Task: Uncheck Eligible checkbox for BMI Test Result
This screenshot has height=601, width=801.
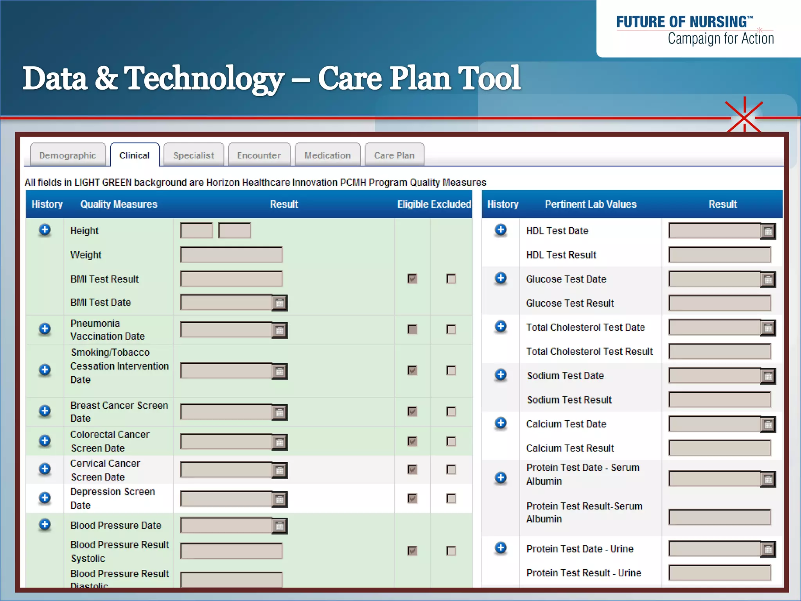Action: pos(412,279)
